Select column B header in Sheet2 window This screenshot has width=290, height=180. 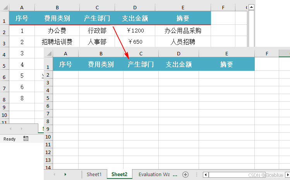pos(101,54)
